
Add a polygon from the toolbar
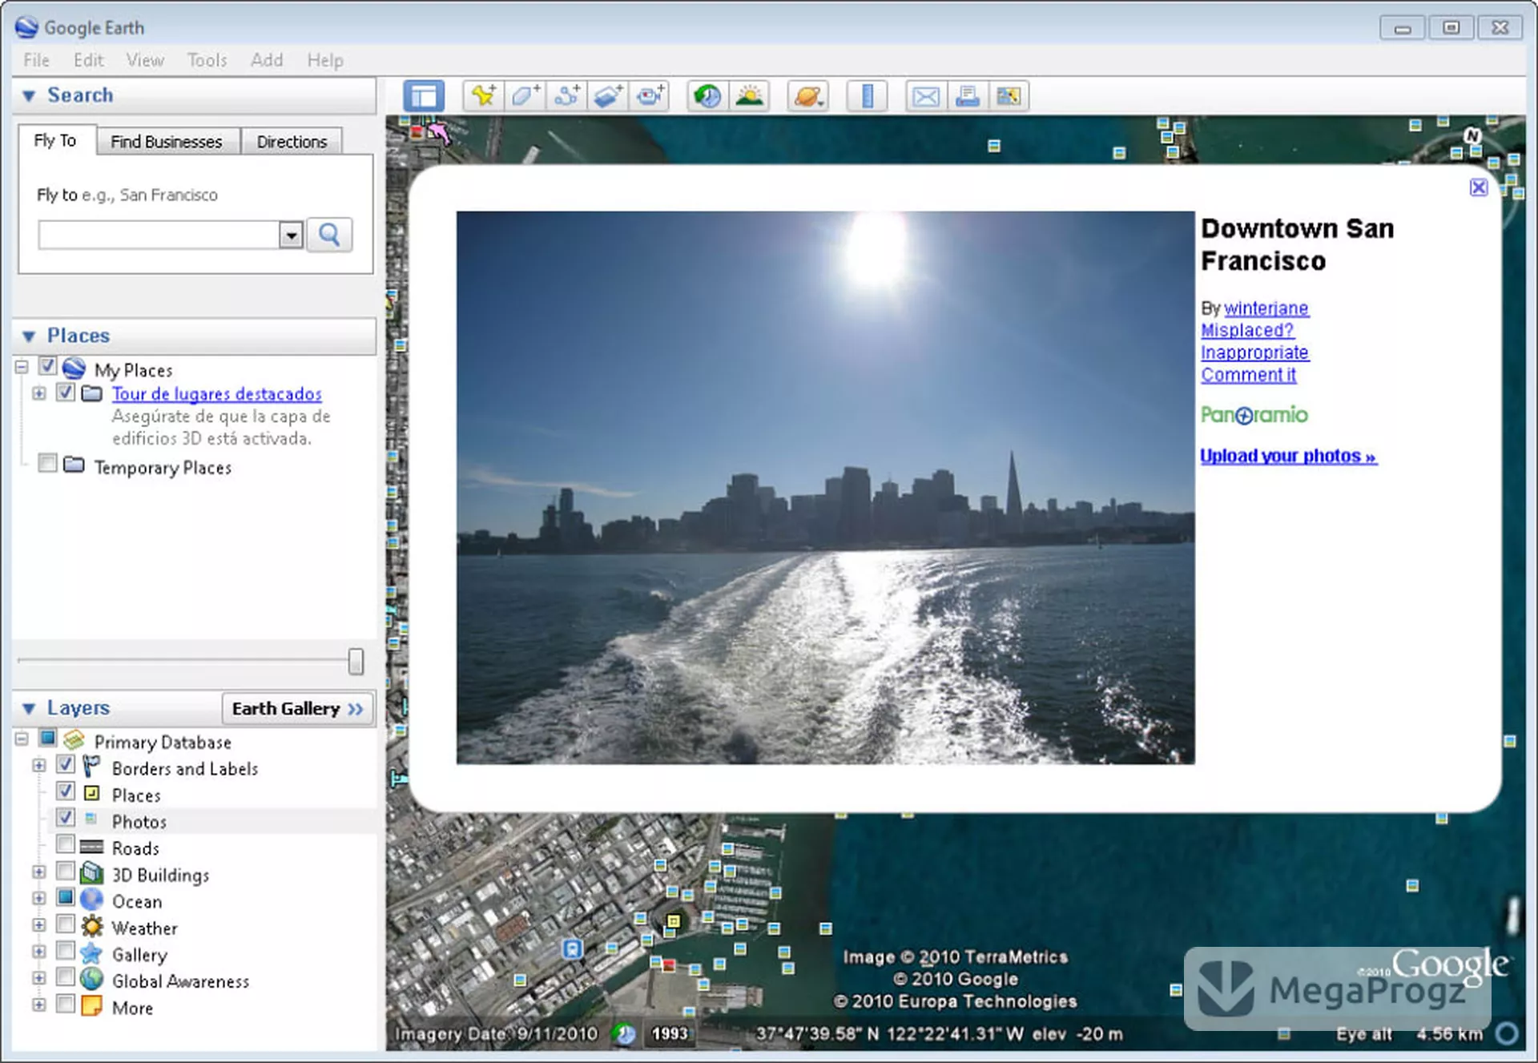click(x=525, y=96)
